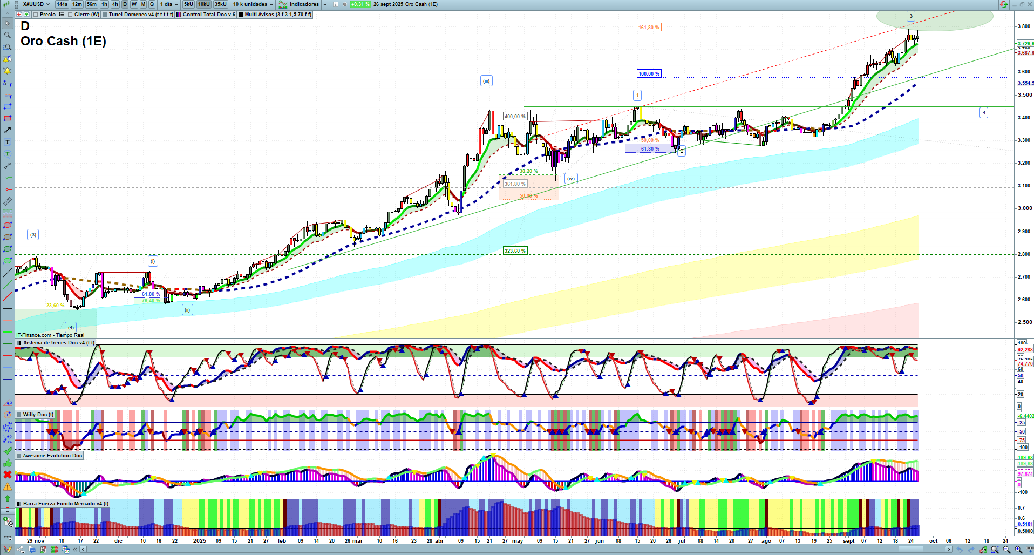Viewport: 1034px width, 555px height.
Task: Toggle Multi Avisos indicator visibility square
Action: pos(241,15)
